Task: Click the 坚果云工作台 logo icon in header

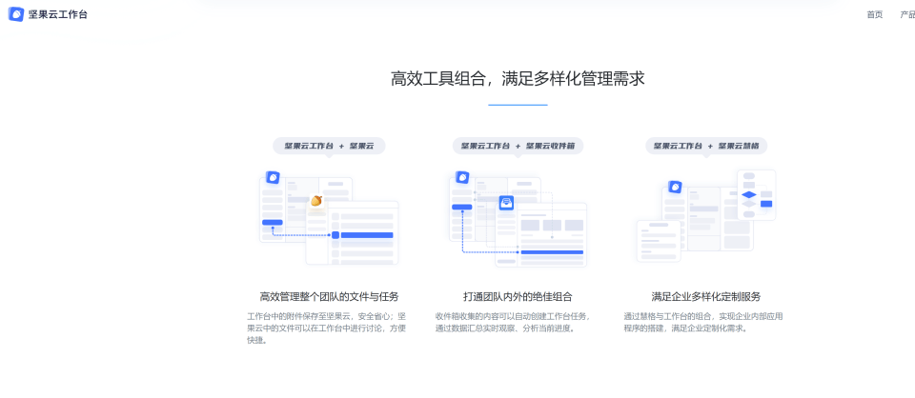Action: click(x=16, y=14)
